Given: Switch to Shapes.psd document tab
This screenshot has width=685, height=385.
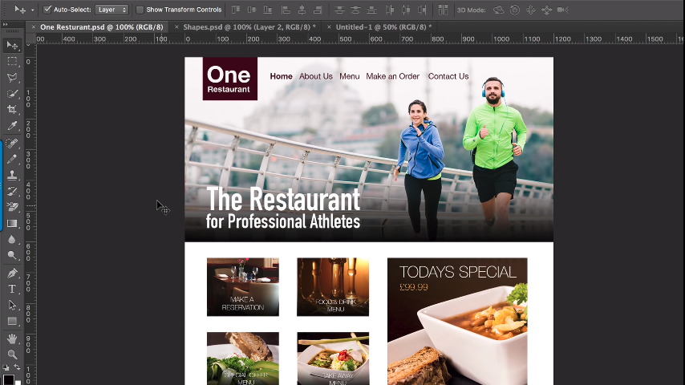Looking at the screenshot, I should click(x=249, y=27).
